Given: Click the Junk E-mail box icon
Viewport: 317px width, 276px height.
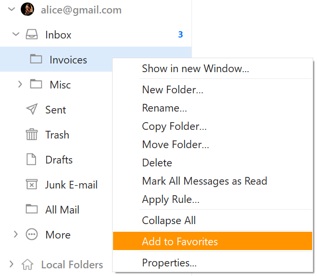Looking at the screenshot, I should point(32,184).
